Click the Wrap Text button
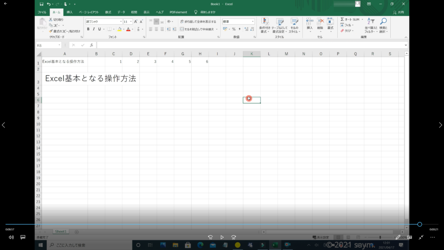The image size is (444, 250). pos(198,21)
